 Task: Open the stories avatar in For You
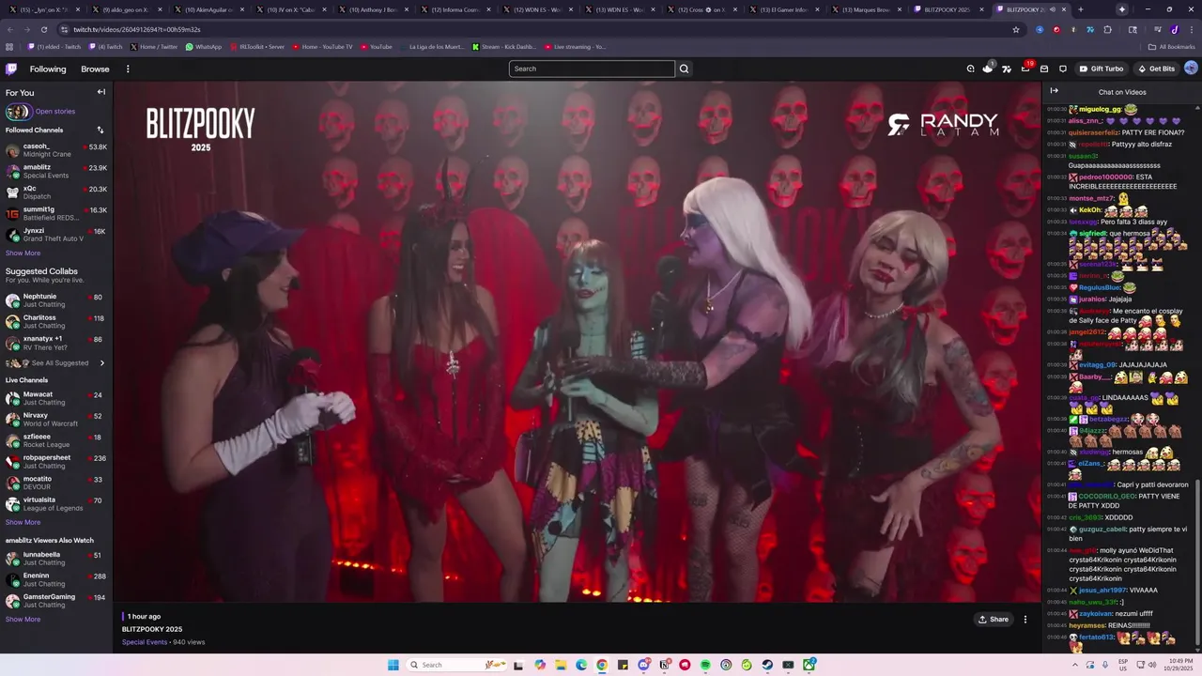coord(17,112)
